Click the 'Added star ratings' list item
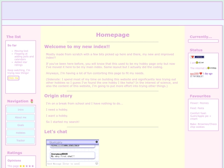Screen dimensions: 224x168 (x=21, y=63)
